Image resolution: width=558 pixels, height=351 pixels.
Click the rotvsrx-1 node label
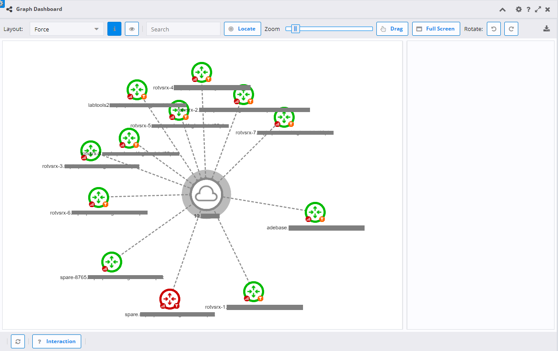(x=254, y=307)
